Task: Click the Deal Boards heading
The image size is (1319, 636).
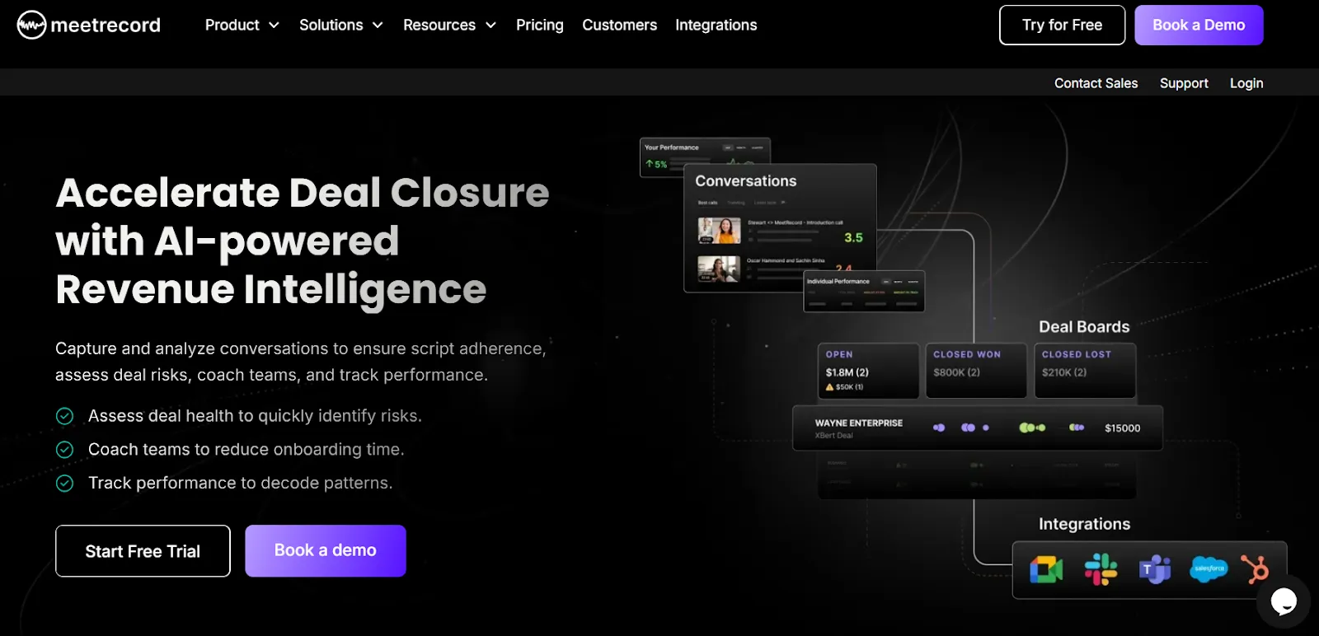Action: point(1084,327)
